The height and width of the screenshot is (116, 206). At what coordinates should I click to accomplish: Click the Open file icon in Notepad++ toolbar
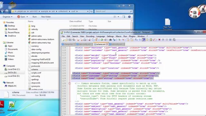[x=66, y=40]
